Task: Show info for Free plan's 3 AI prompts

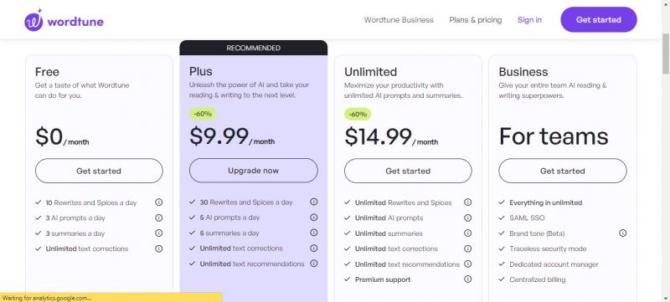Action: tap(159, 218)
